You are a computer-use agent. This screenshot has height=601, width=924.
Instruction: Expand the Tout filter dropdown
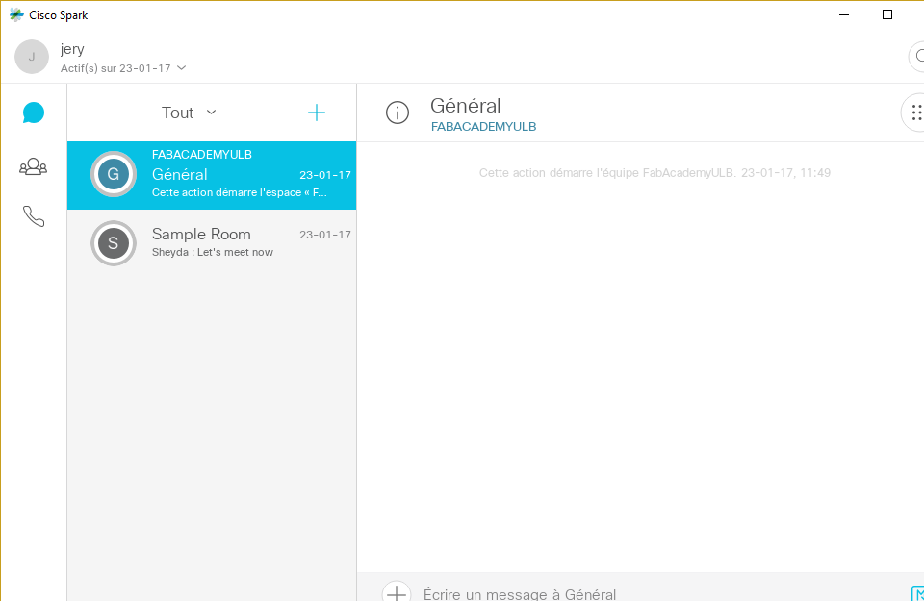point(190,113)
